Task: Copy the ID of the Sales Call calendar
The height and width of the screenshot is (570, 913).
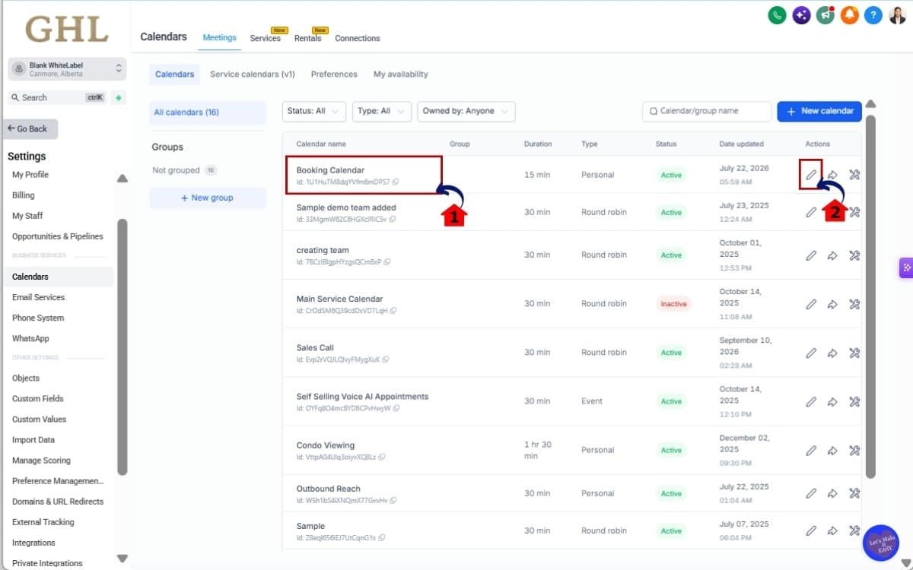Action: pos(386,359)
